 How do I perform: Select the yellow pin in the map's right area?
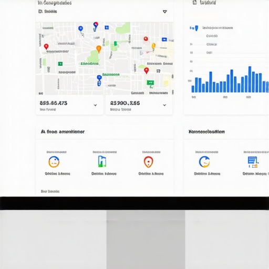[x=153, y=46]
